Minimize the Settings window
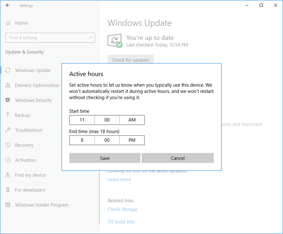Image resolution: width=283 pixels, height=234 pixels. (x=247, y=5)
